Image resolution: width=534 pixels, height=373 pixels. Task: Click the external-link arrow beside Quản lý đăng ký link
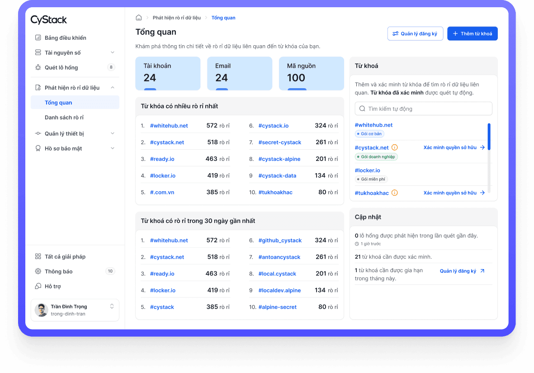pyautogui.click(x=482, y=271)
